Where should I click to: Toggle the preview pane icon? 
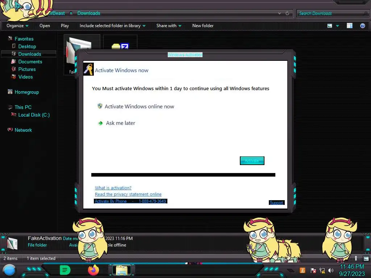click(x=350, y=26)
